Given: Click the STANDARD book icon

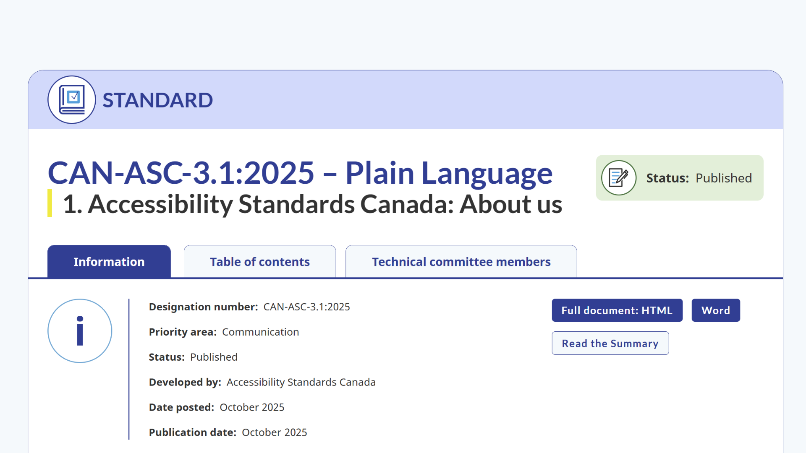Looking at the screenshot, I should 72,100.
